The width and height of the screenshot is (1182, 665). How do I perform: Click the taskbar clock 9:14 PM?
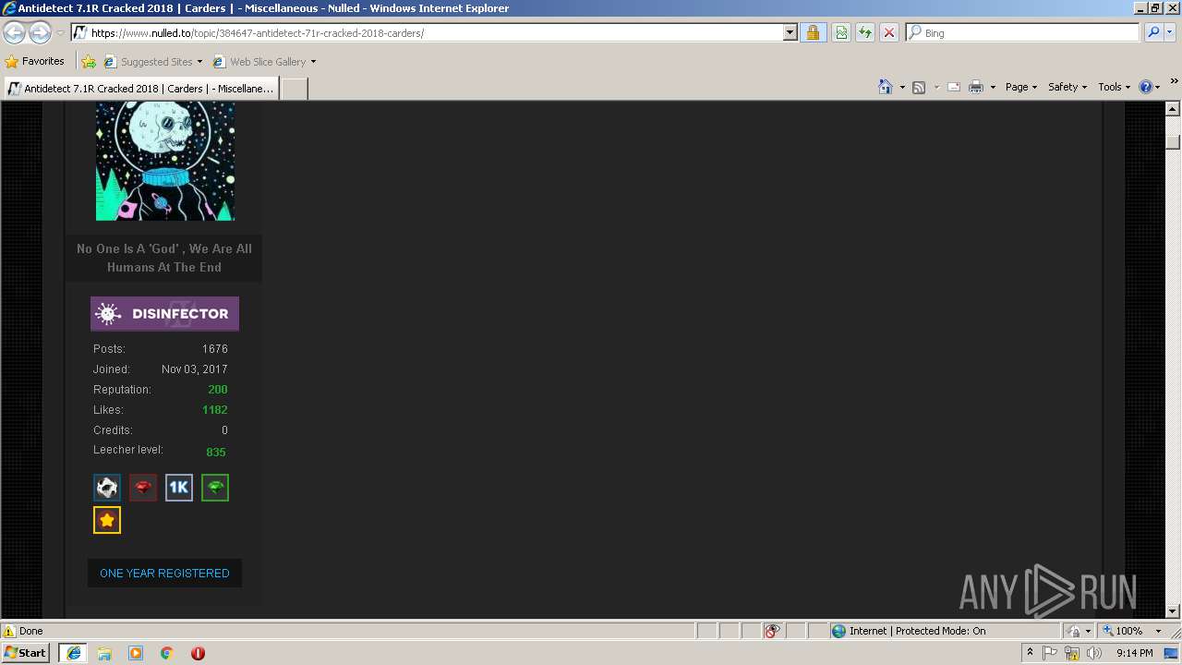point(1134,653)
